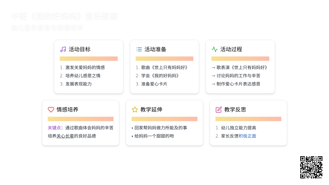Click the red heart icon beside 情感培养

tap(51, 110)
